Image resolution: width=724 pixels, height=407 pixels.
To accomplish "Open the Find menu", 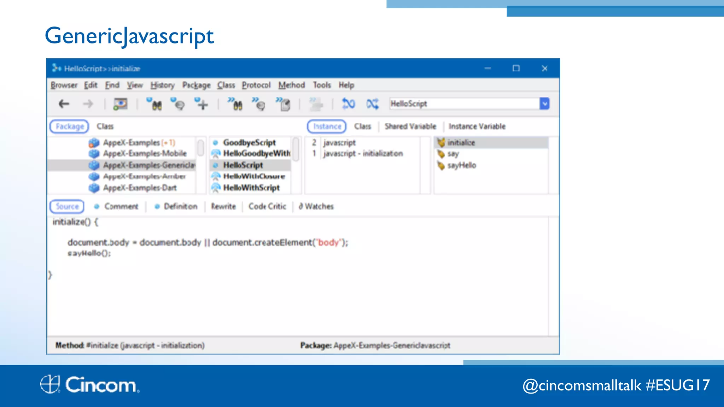I will (112, 85).
